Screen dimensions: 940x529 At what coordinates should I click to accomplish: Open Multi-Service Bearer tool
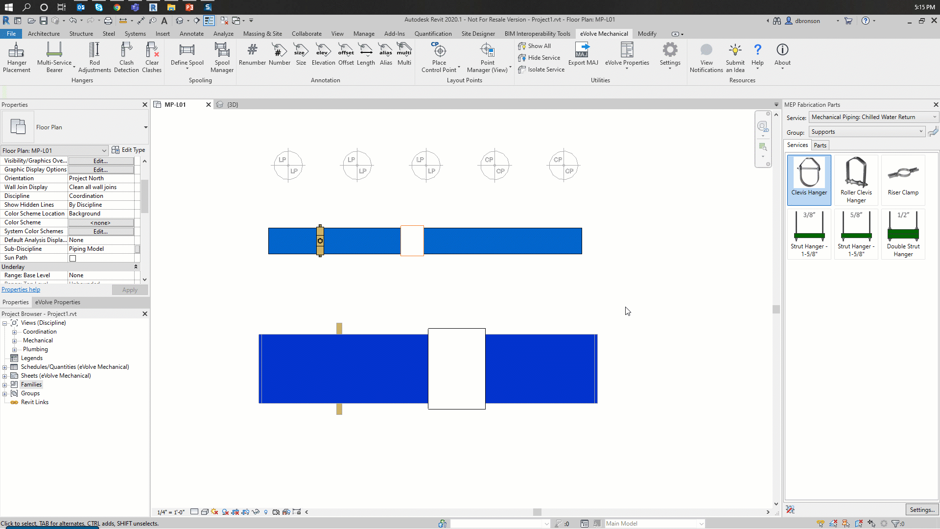tap(54, 57)
